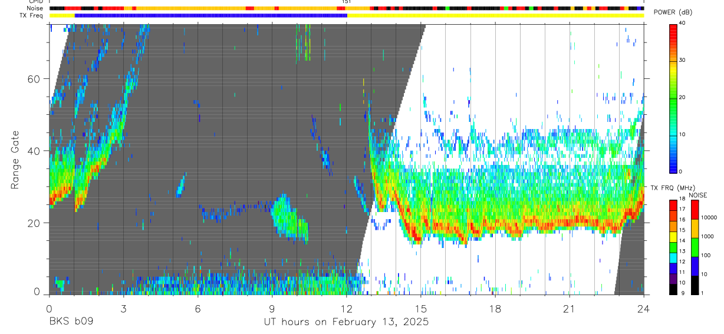724x334 pixels.
Task: Click the orange 15–16 block of TX FRQ scale
Action: coord(673,226)
